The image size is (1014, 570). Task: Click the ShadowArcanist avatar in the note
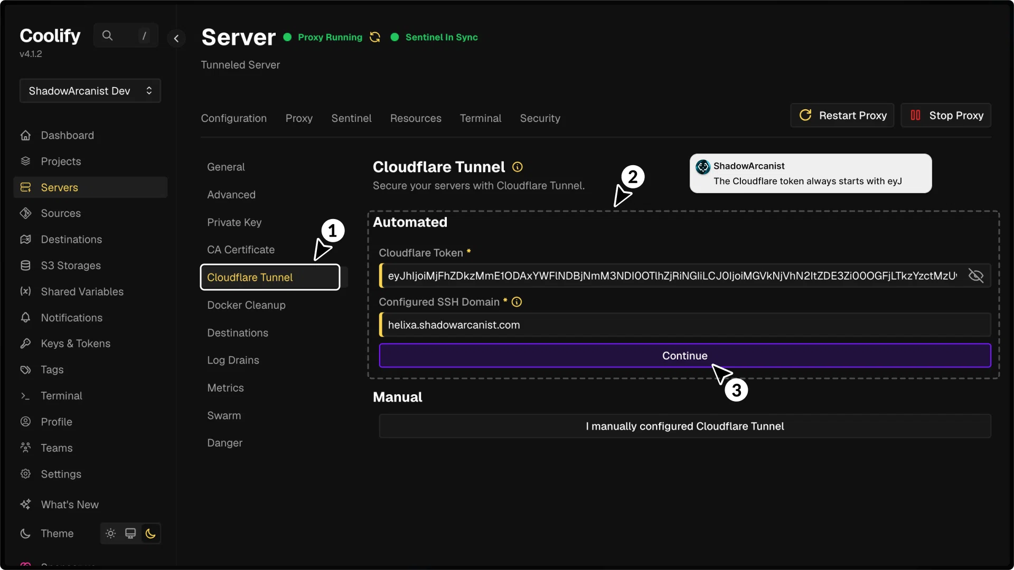pyautogui.click(x=703, y=167)
